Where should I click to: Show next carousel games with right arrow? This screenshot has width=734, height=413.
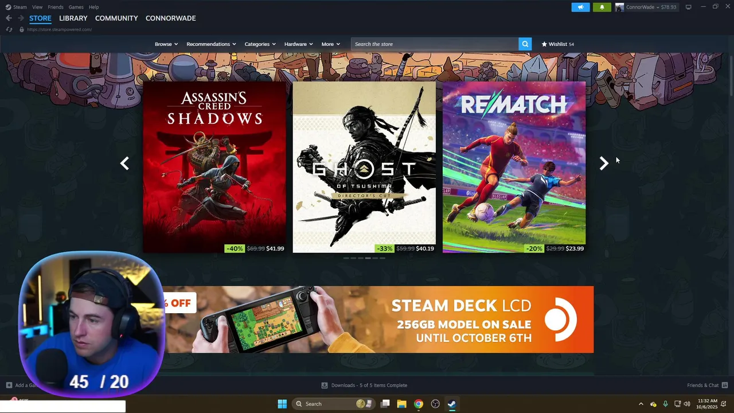tap(603, 163)
